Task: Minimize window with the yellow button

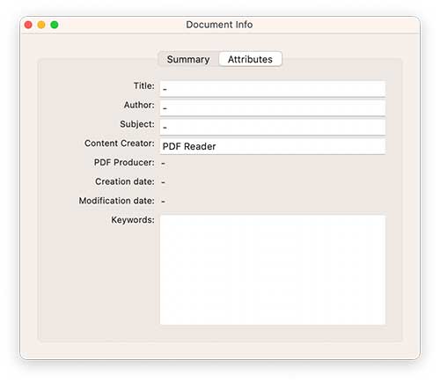Action: click(x=41, y=25)
